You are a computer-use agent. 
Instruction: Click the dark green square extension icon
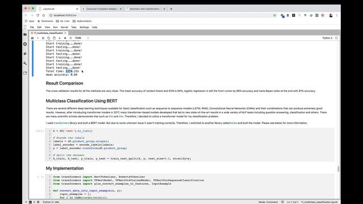click(294, 15)
